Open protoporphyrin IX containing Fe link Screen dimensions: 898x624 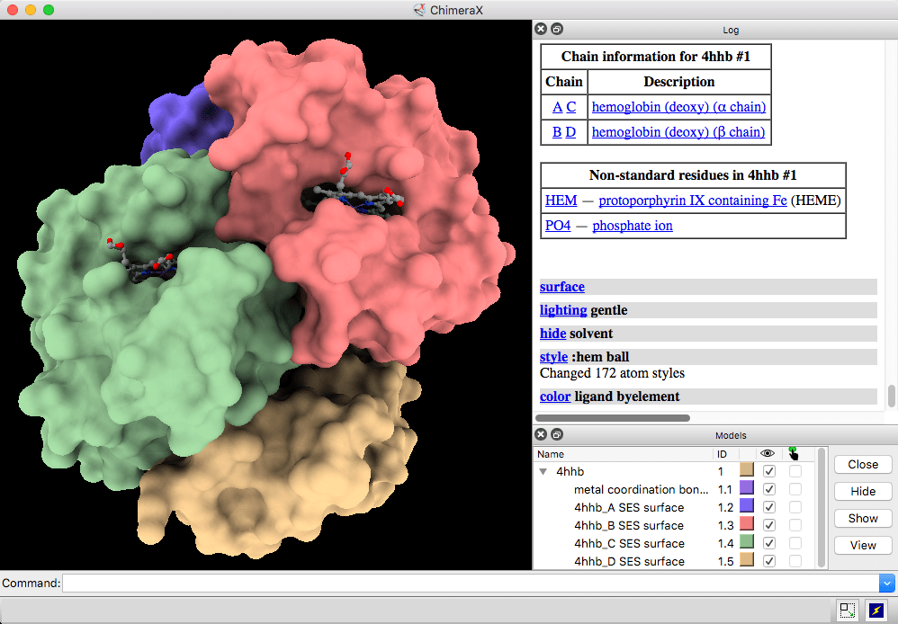693,201
